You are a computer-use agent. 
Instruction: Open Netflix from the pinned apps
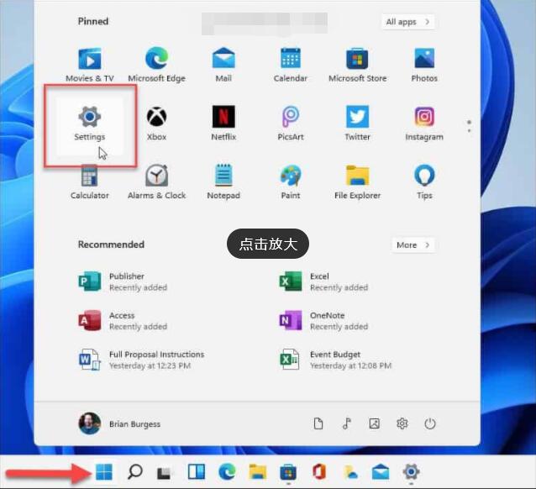(x=223, y=124)
